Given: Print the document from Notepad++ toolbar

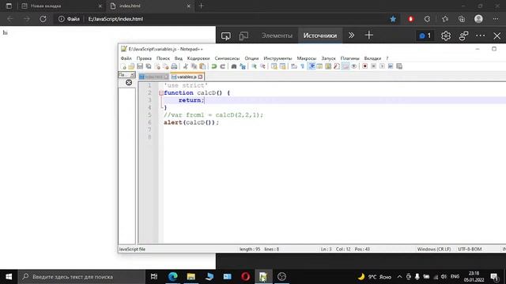Looking at the screenshot, I should [x=174, y=66].
